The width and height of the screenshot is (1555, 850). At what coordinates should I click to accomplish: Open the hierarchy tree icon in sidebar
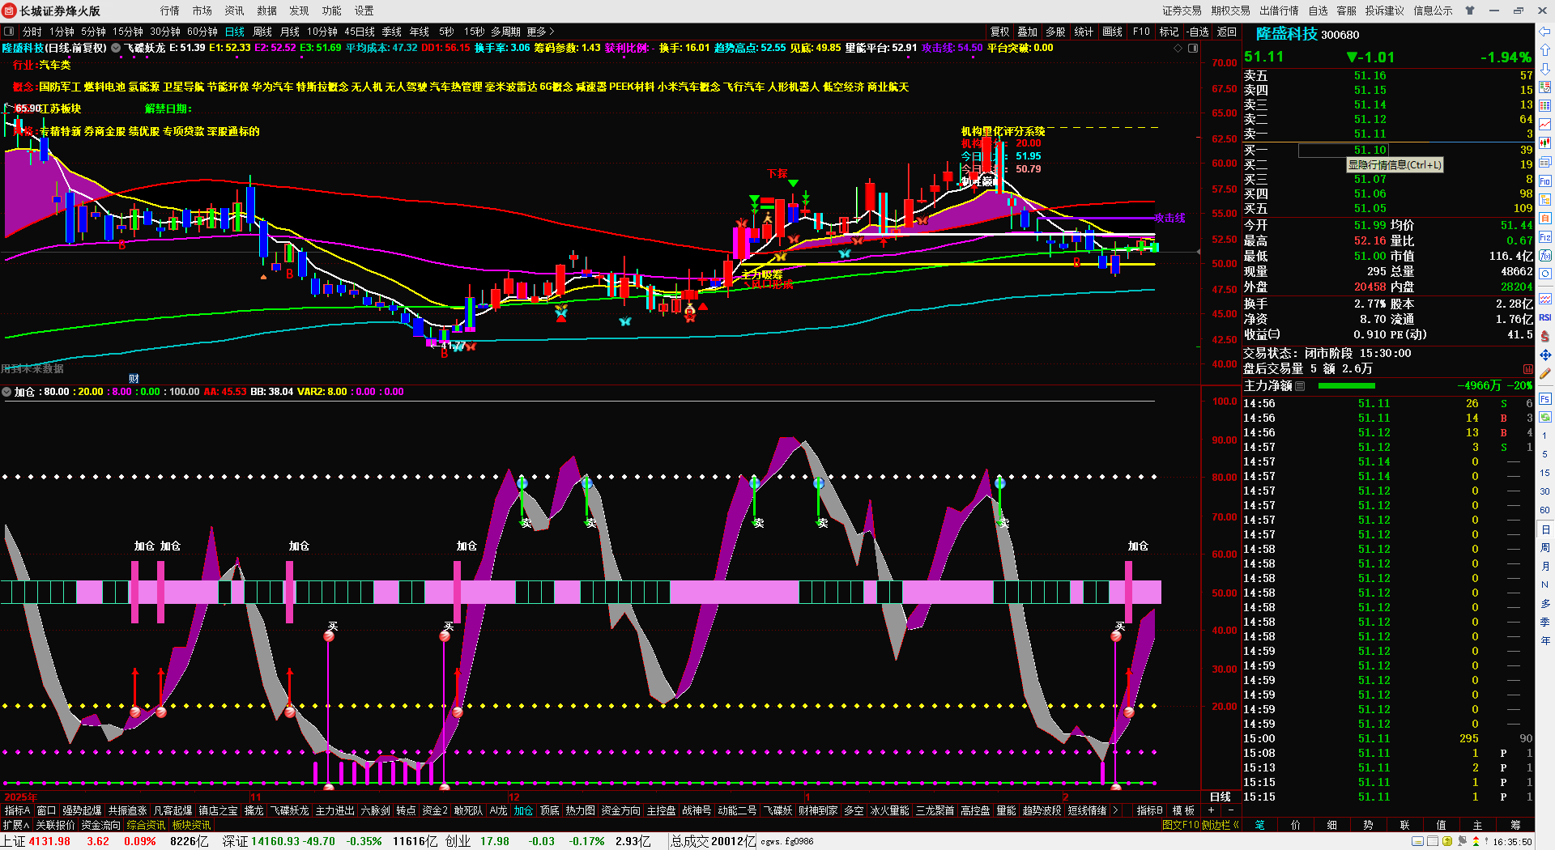click(1545, 200)
